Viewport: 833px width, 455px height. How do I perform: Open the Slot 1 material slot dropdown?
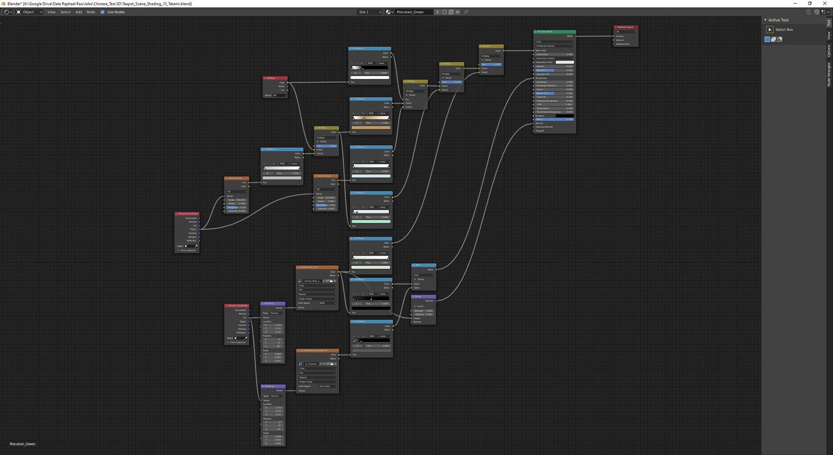point(370,12)
